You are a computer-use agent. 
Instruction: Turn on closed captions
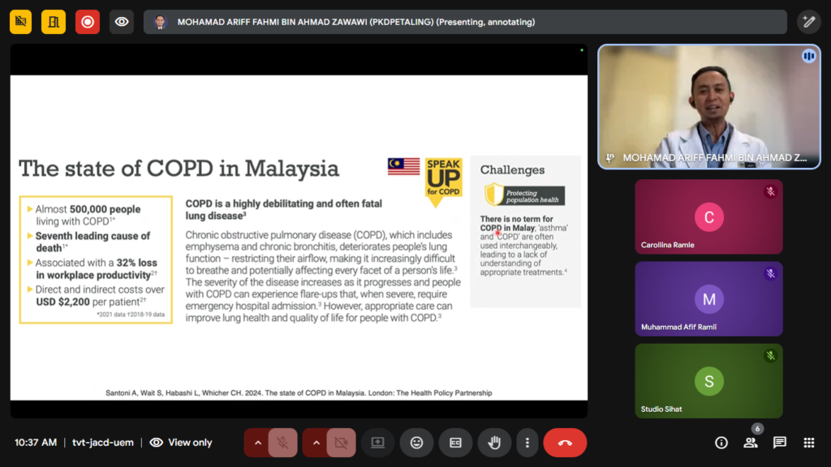click(455, 443)
